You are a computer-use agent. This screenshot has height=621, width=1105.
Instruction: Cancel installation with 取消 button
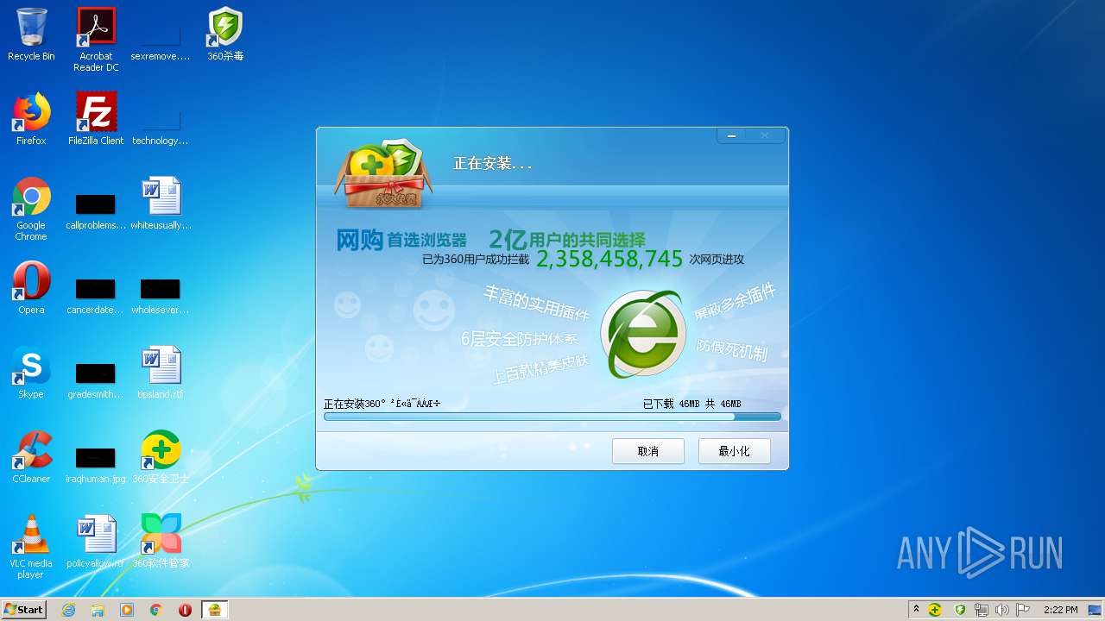[x=648, y=451]
